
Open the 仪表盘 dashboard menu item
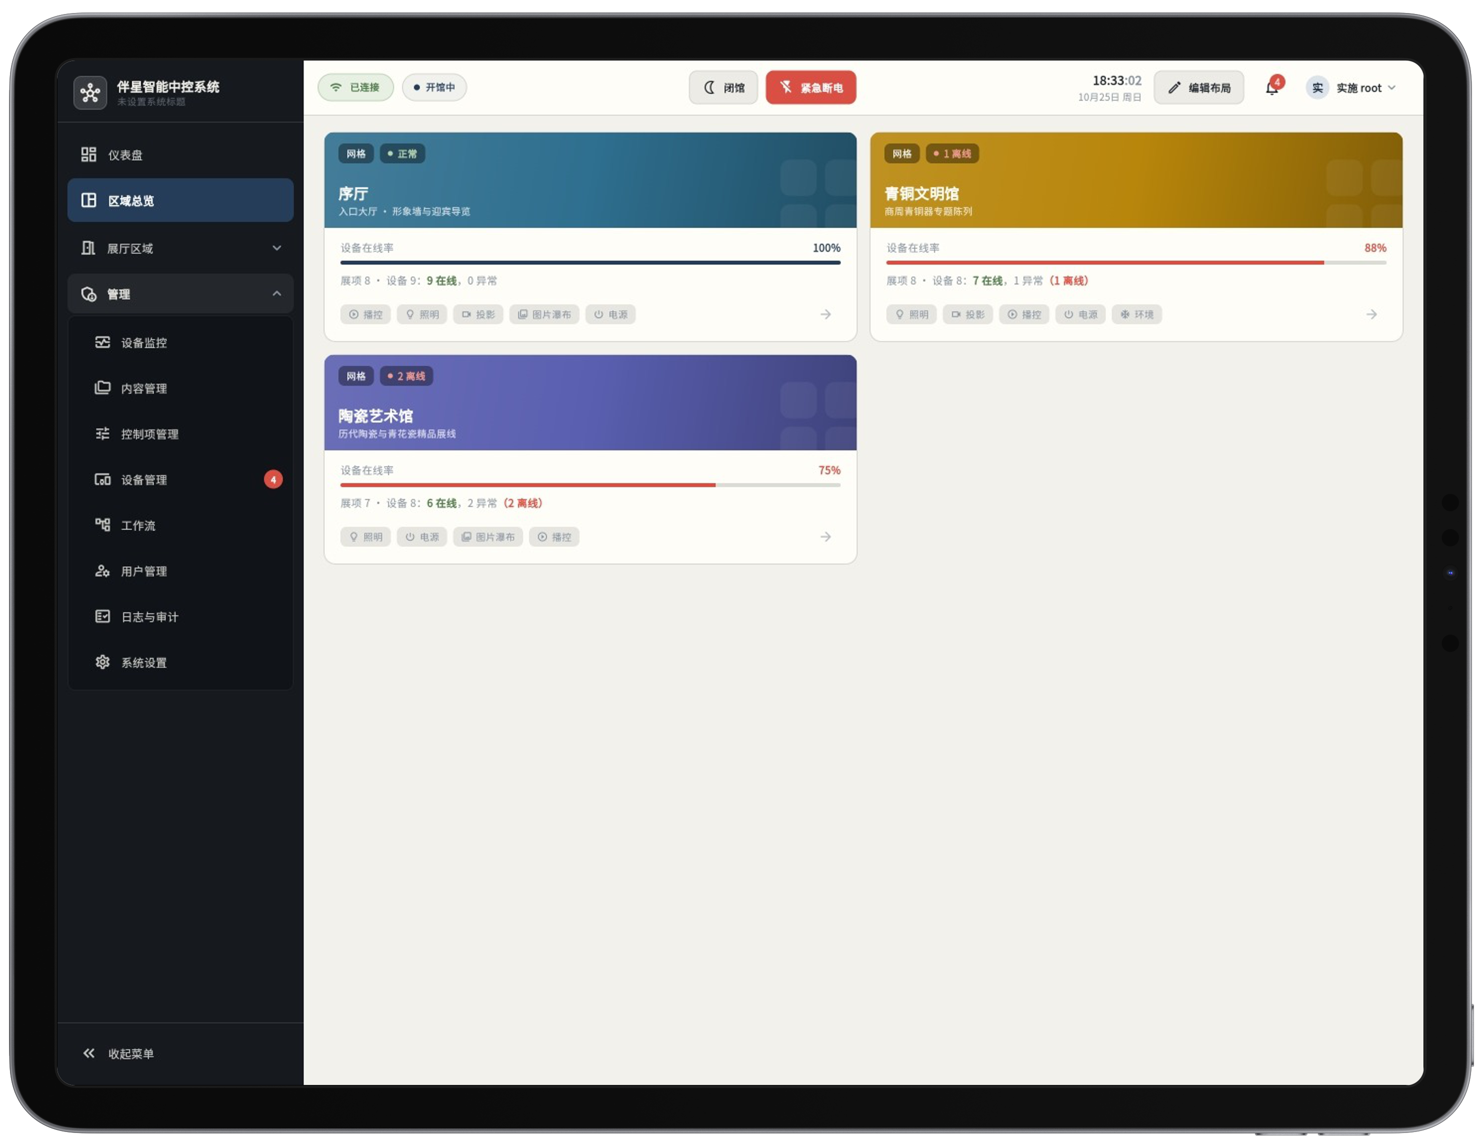(181, 155)
